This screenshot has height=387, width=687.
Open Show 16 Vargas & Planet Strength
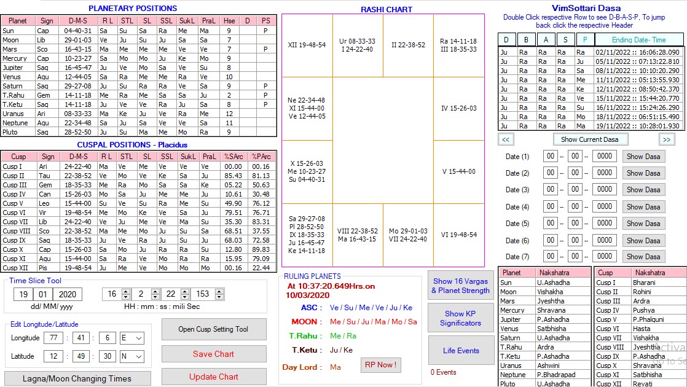coord(460,286)
